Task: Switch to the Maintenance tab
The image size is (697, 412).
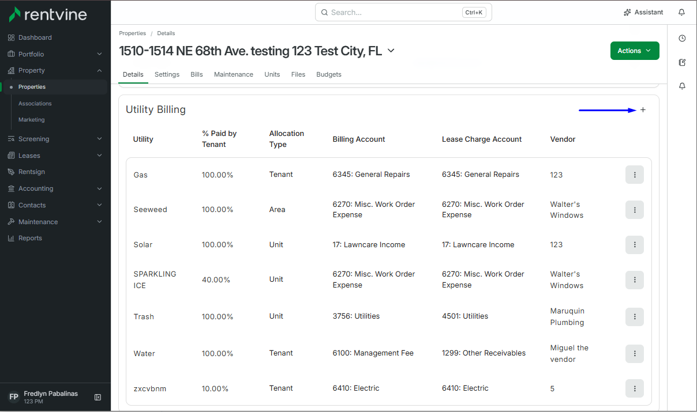Action: point(234,74)
